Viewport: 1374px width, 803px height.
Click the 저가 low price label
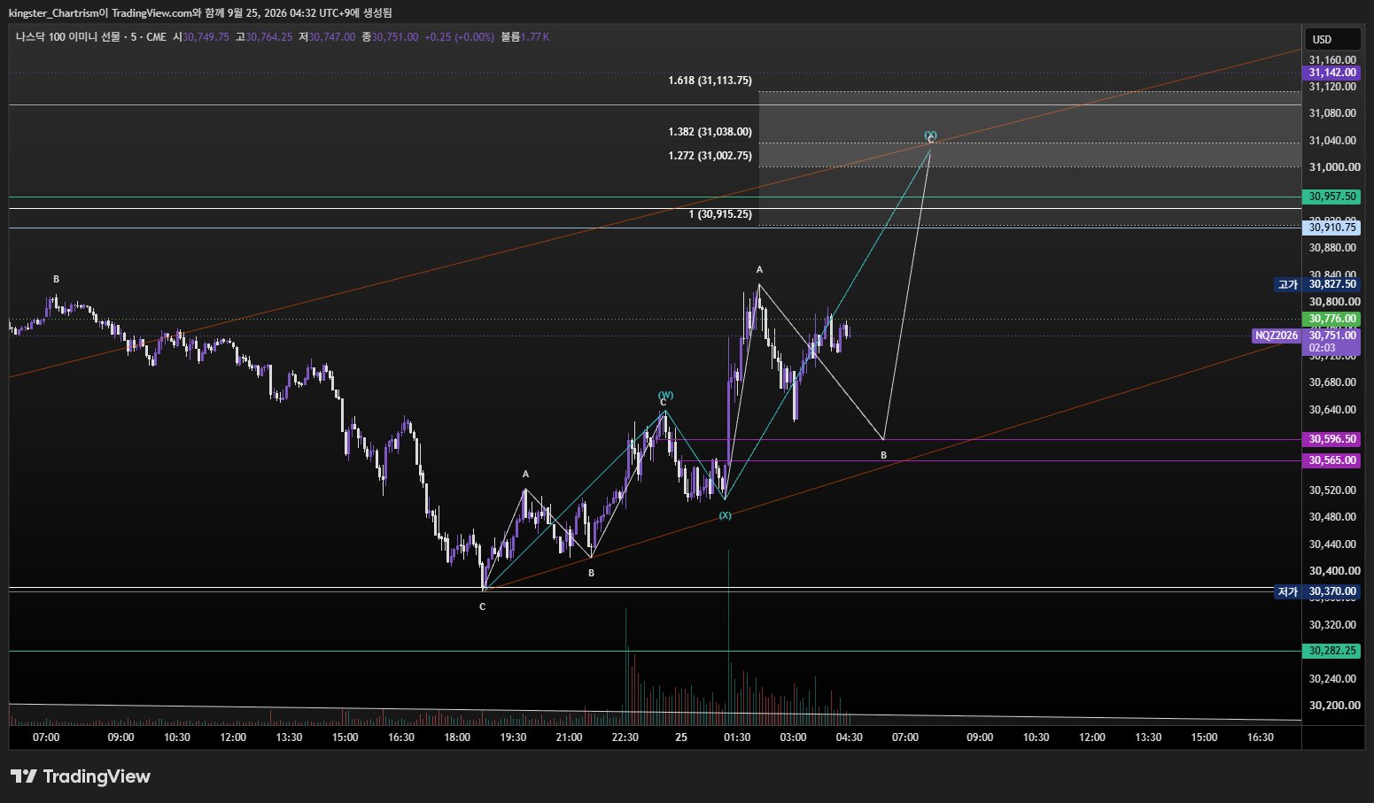[x=1287, y=591]
